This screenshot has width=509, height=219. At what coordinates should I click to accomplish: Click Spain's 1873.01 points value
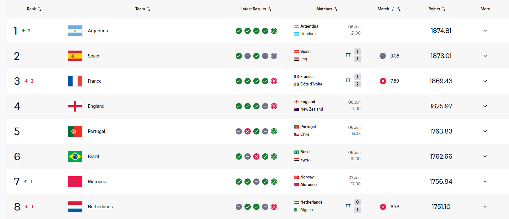pos(441,56)
